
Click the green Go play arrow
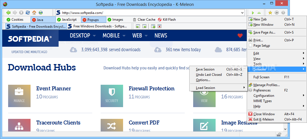point(253,13)
